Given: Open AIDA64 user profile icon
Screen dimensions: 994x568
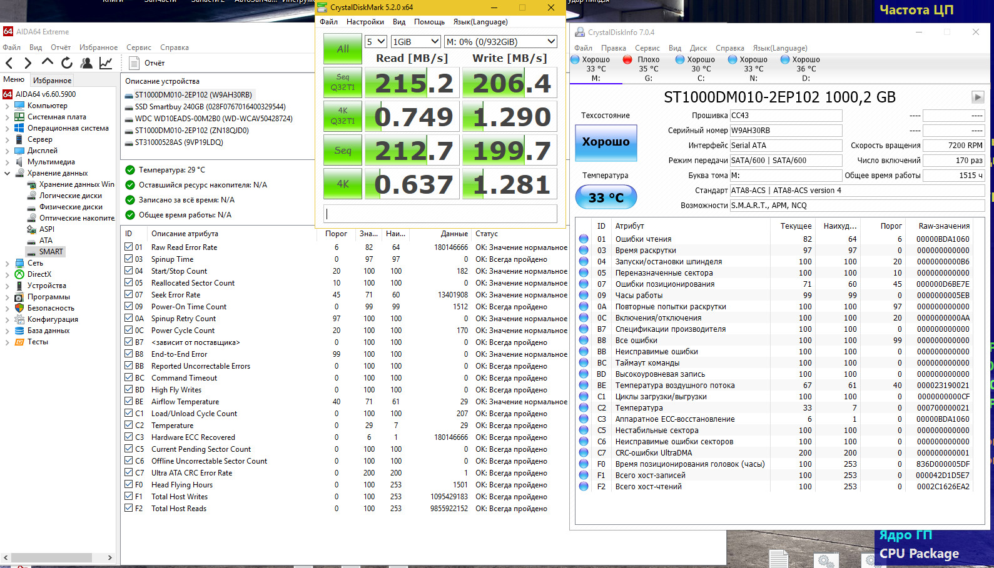Looking at the screenshot, I should (x=86, y=62).
